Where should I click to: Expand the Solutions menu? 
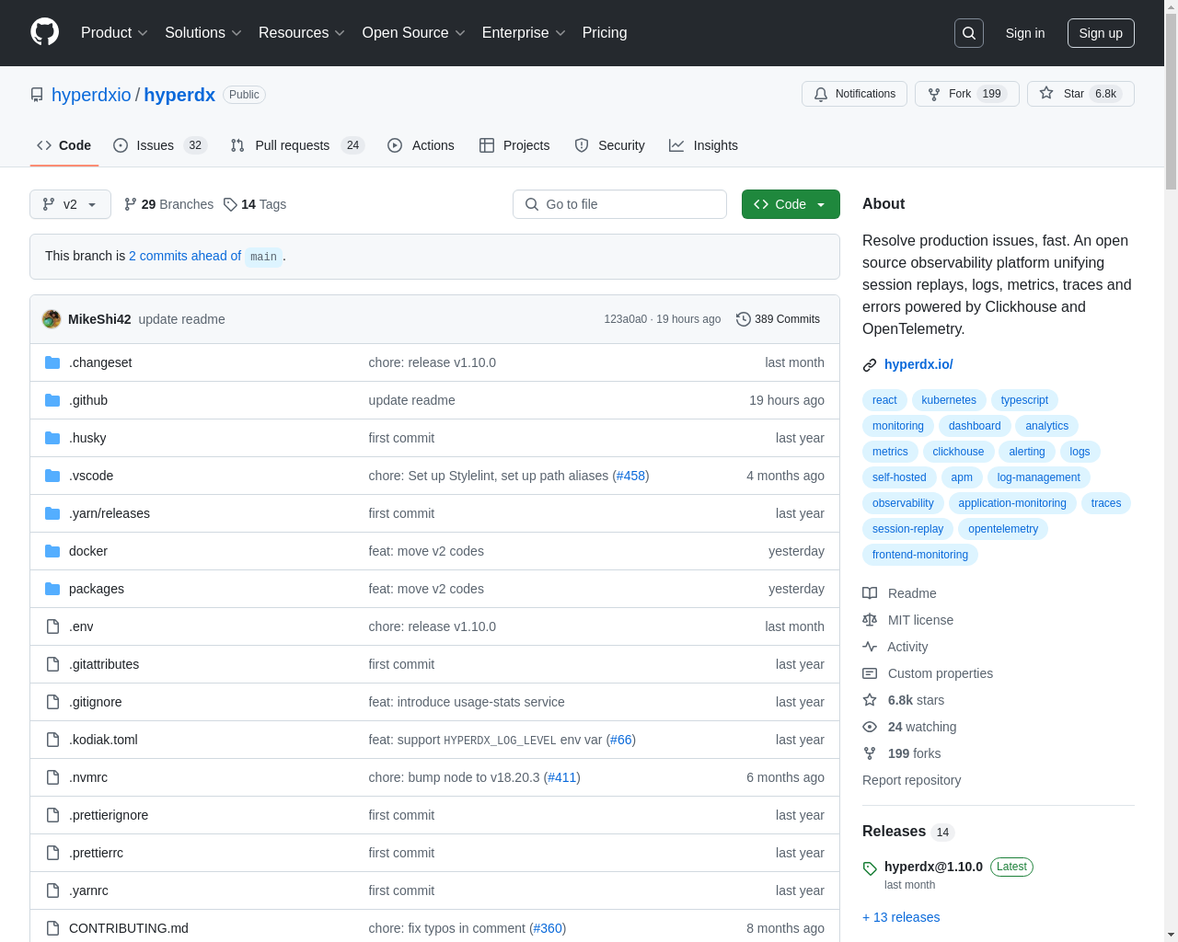(x=203, y=33)
